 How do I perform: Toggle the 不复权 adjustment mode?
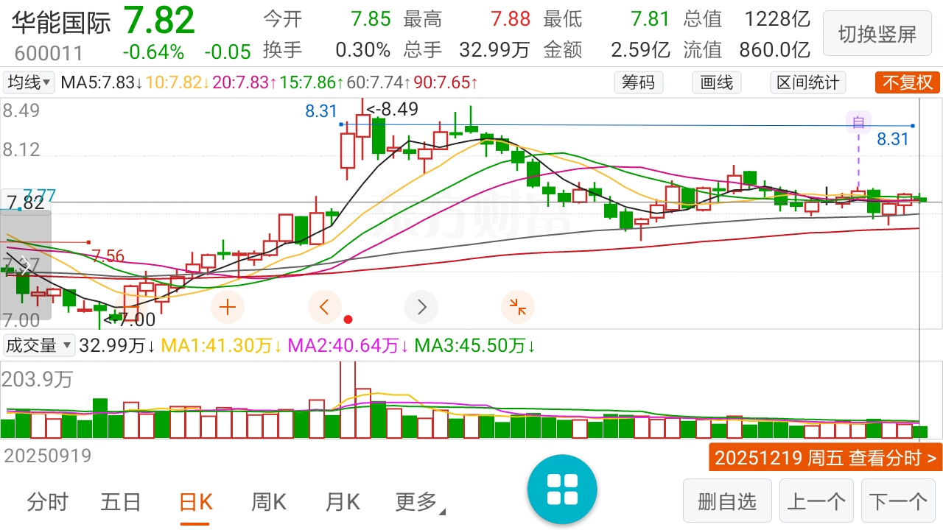coord(908,82)
